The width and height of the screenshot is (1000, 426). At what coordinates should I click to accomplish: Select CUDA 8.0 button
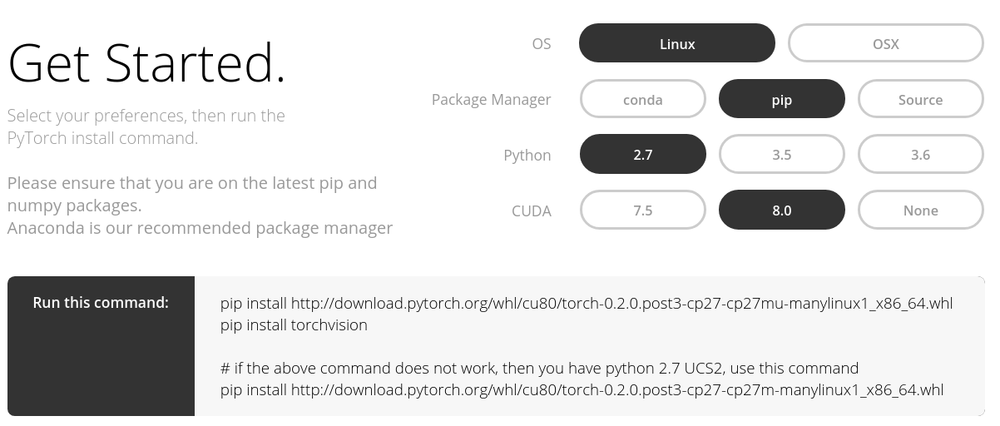[x=781, y=211]
